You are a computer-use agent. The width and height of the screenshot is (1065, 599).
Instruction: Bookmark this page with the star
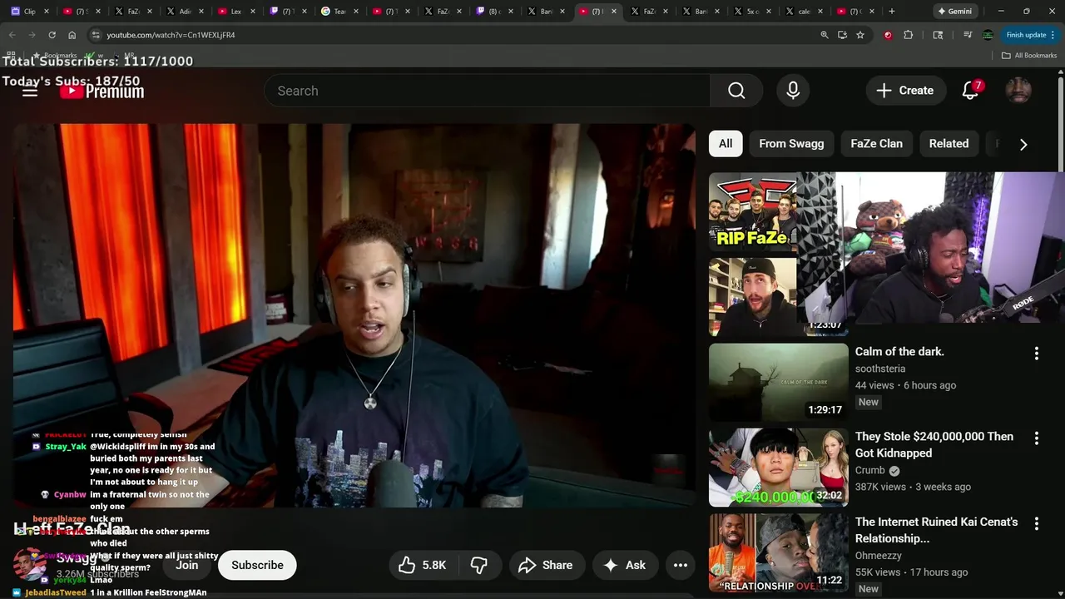[x=860, y=35]
